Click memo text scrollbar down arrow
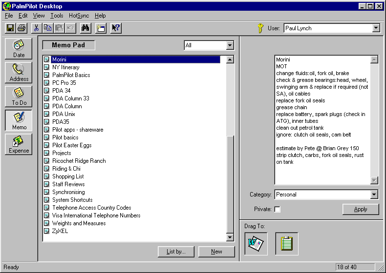 click(374, 180)
